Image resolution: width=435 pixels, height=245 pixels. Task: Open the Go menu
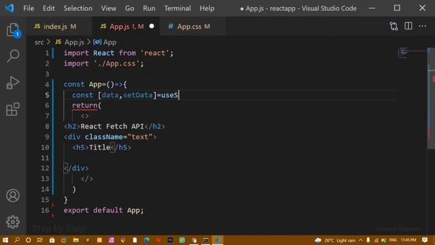tap(129, 8)
